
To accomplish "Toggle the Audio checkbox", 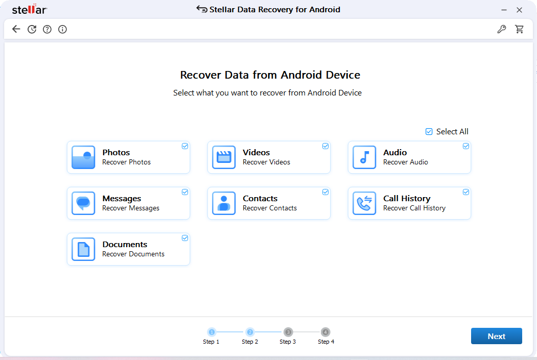I will pos(466,146).
